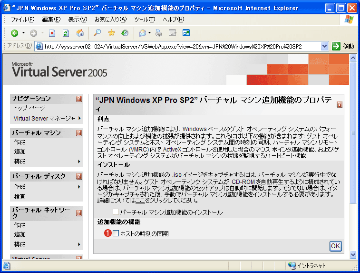Expand バーチャル ディスク 作成 submenu arrow
The image size is (360, 273).
pyautogui.click(x=79, y=187)
